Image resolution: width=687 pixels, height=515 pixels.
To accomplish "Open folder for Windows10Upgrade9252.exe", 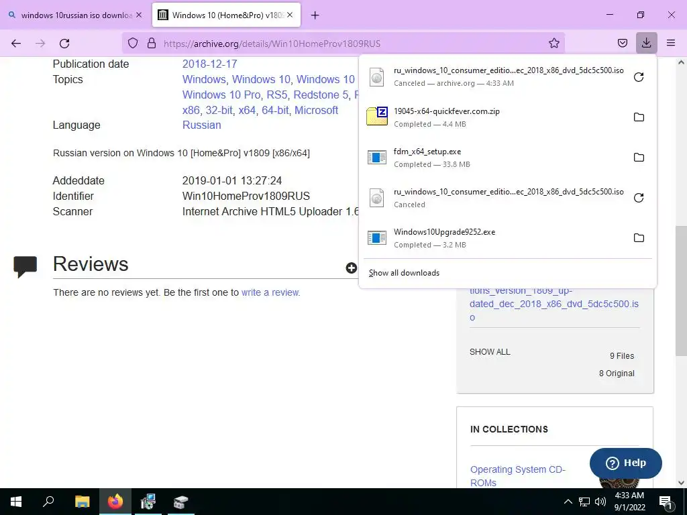I will (639, 238).
